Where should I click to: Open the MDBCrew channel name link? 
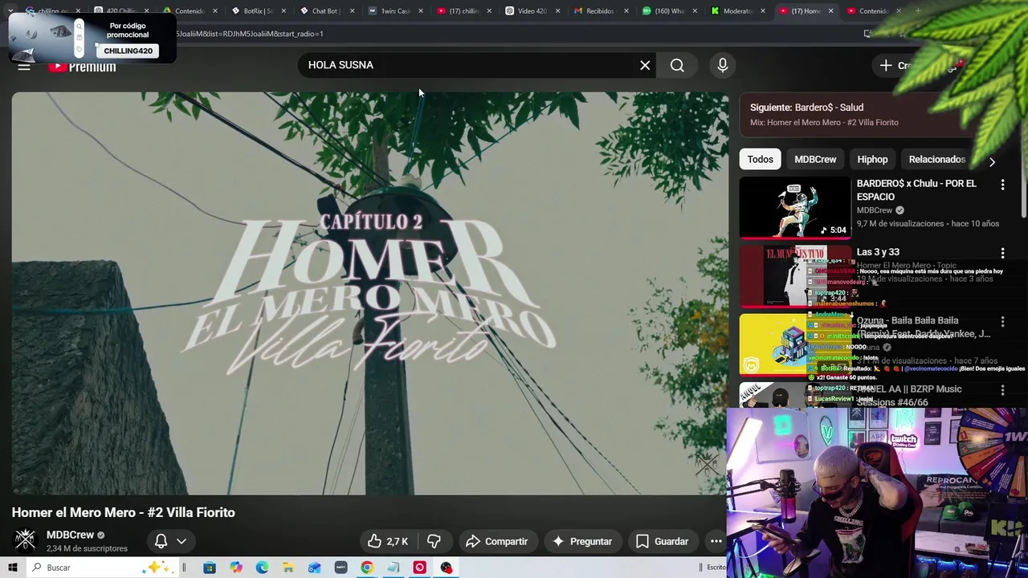(x=70, y=535)
